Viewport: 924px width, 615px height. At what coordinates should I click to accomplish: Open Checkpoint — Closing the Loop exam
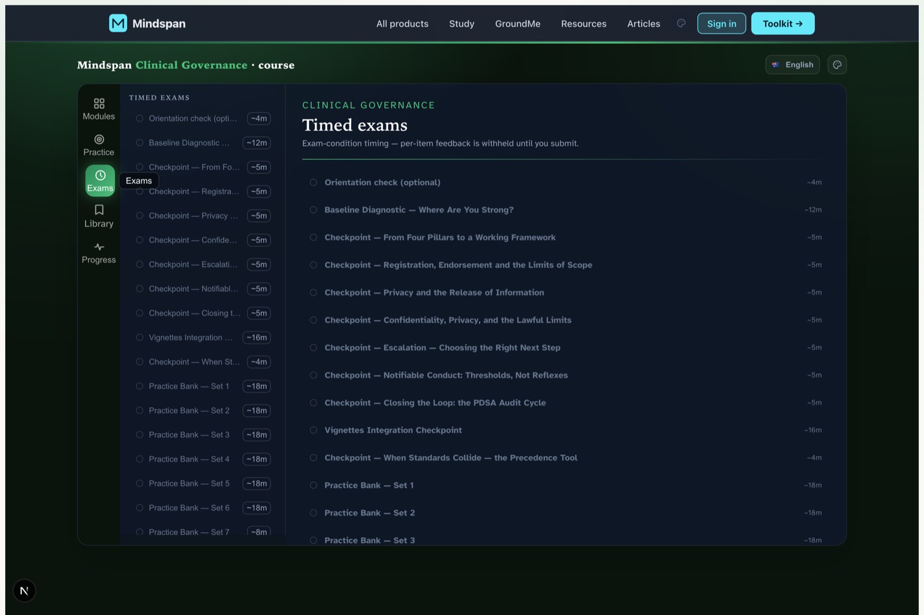pos(566,403)
